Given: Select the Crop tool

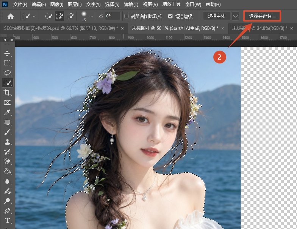Looking at the screenshot, I should pyautogui.click(x=7, y=93).
